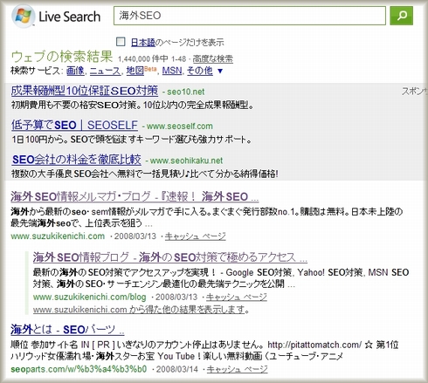Image resolution: width=428 pixels, height=383 pixels.
Task: Switch to 地図 Beta search service
Action: pyautogui.click(x=142, y=71)
